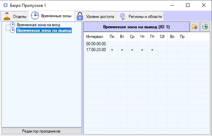
Task: Select Временная зона на вход in the tree
Action: (x=38, y=25)
